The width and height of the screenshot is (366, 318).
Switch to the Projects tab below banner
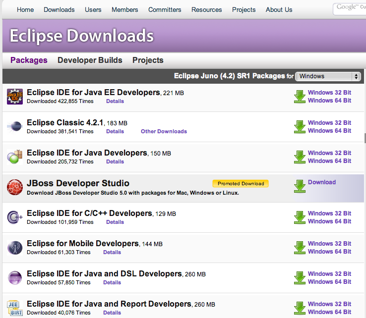point(148,60)
